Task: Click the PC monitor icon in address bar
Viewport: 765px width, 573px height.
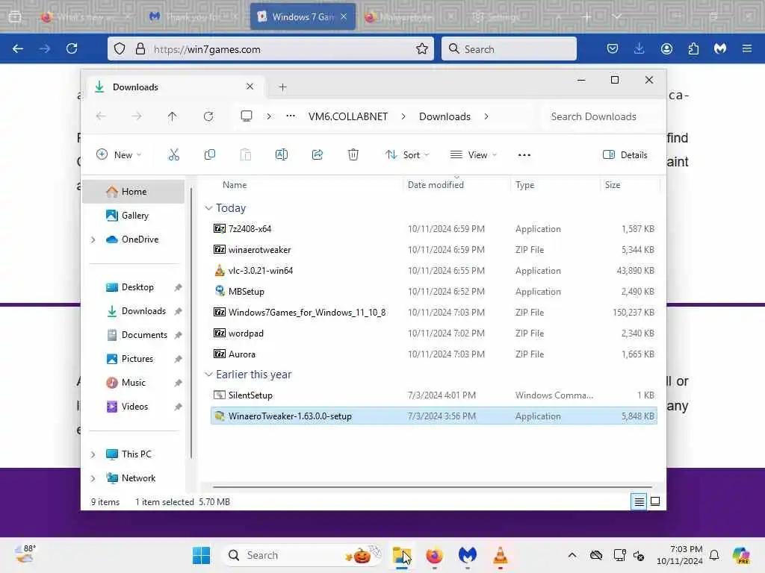Action: click(247, 116)
